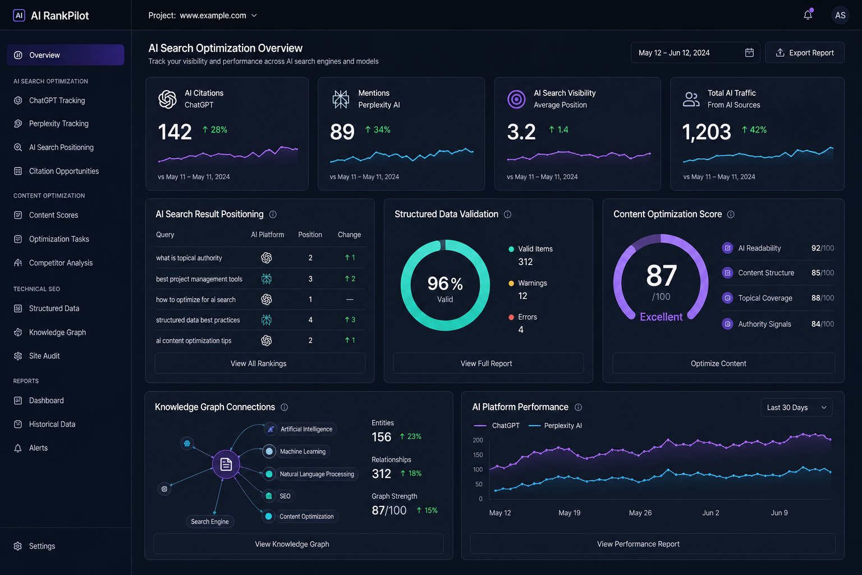Open Alerts in sidebar
Image resolution: width=862 pixels, height=575 pixels.
38,448
